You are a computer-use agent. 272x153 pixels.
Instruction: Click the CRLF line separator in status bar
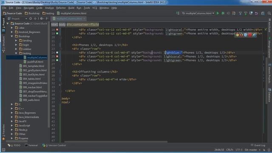[229, 150]
